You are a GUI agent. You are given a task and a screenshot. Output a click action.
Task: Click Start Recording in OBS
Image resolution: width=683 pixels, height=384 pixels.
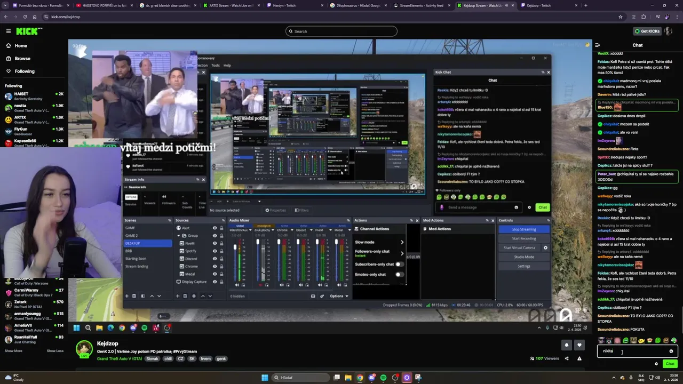[x=523, y=238]
